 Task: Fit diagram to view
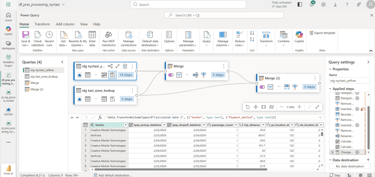tap(263, 107)
